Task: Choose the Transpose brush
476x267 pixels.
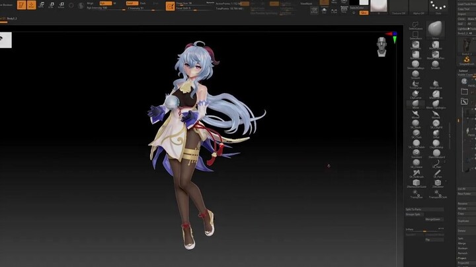Action: [416, 194]
